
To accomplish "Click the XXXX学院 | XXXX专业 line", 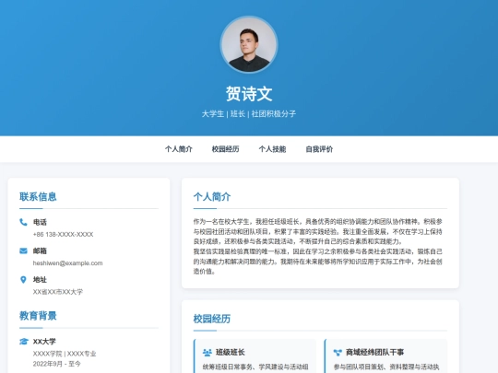I will (x=65, y=354).
